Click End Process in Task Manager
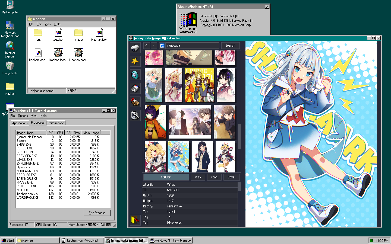 pyautogui.click(x=97, y=213)
